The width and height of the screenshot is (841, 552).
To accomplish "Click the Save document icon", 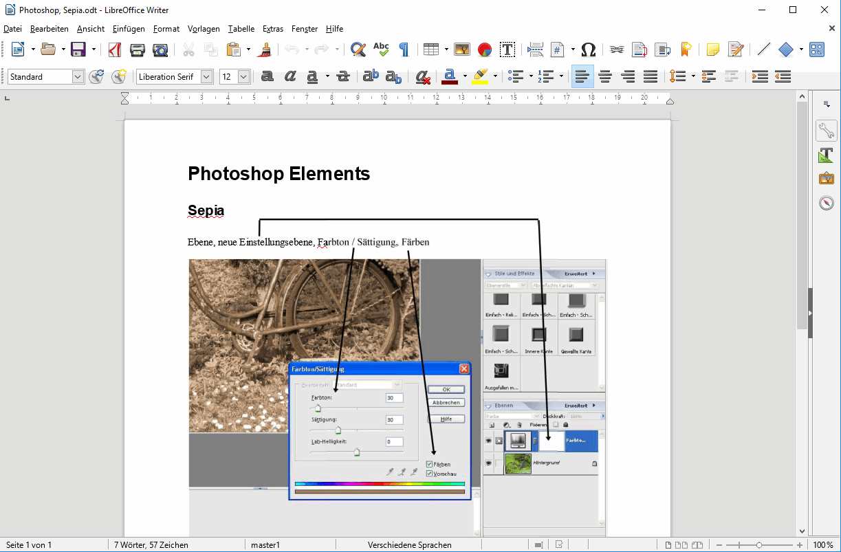I will 78,49.
